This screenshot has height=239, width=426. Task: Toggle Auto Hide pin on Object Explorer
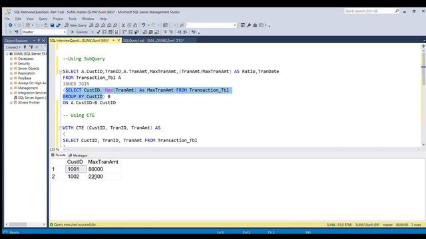[x=39, y=40]
